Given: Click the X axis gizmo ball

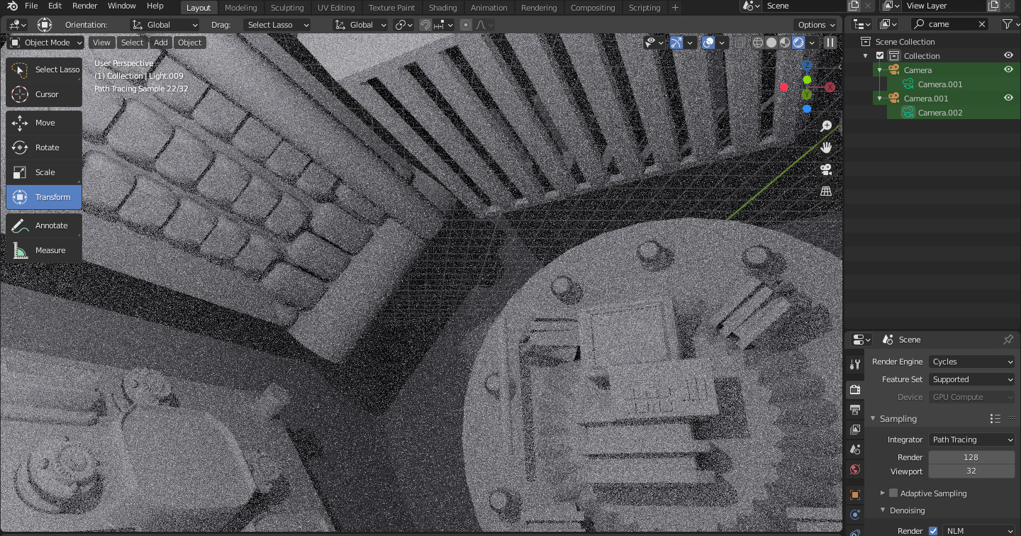Looking at the screenshot, I should 830,87.
